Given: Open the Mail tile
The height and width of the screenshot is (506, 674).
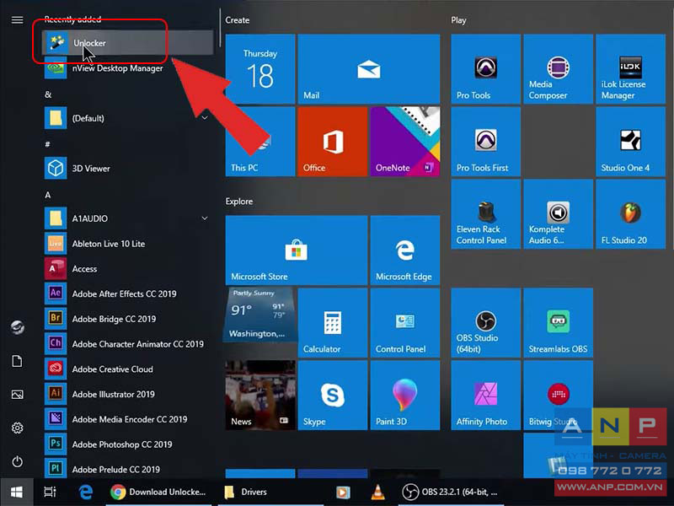Looking at the screenshot, I should click(x=369, y=69).
